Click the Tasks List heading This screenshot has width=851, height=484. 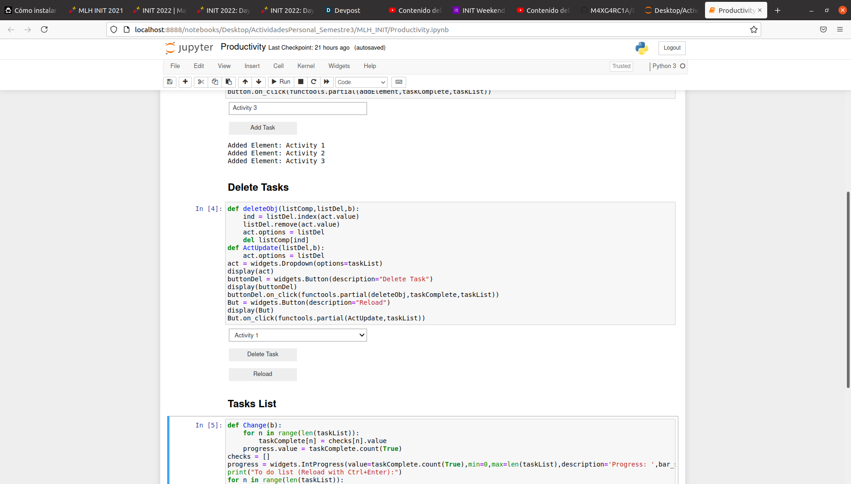coord(252,404)
